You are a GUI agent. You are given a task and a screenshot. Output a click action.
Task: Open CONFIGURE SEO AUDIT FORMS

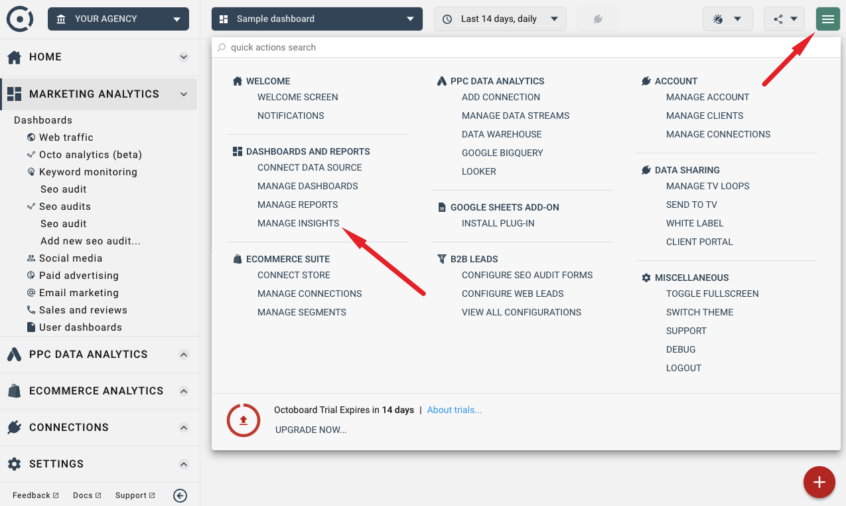coord(528,275)
